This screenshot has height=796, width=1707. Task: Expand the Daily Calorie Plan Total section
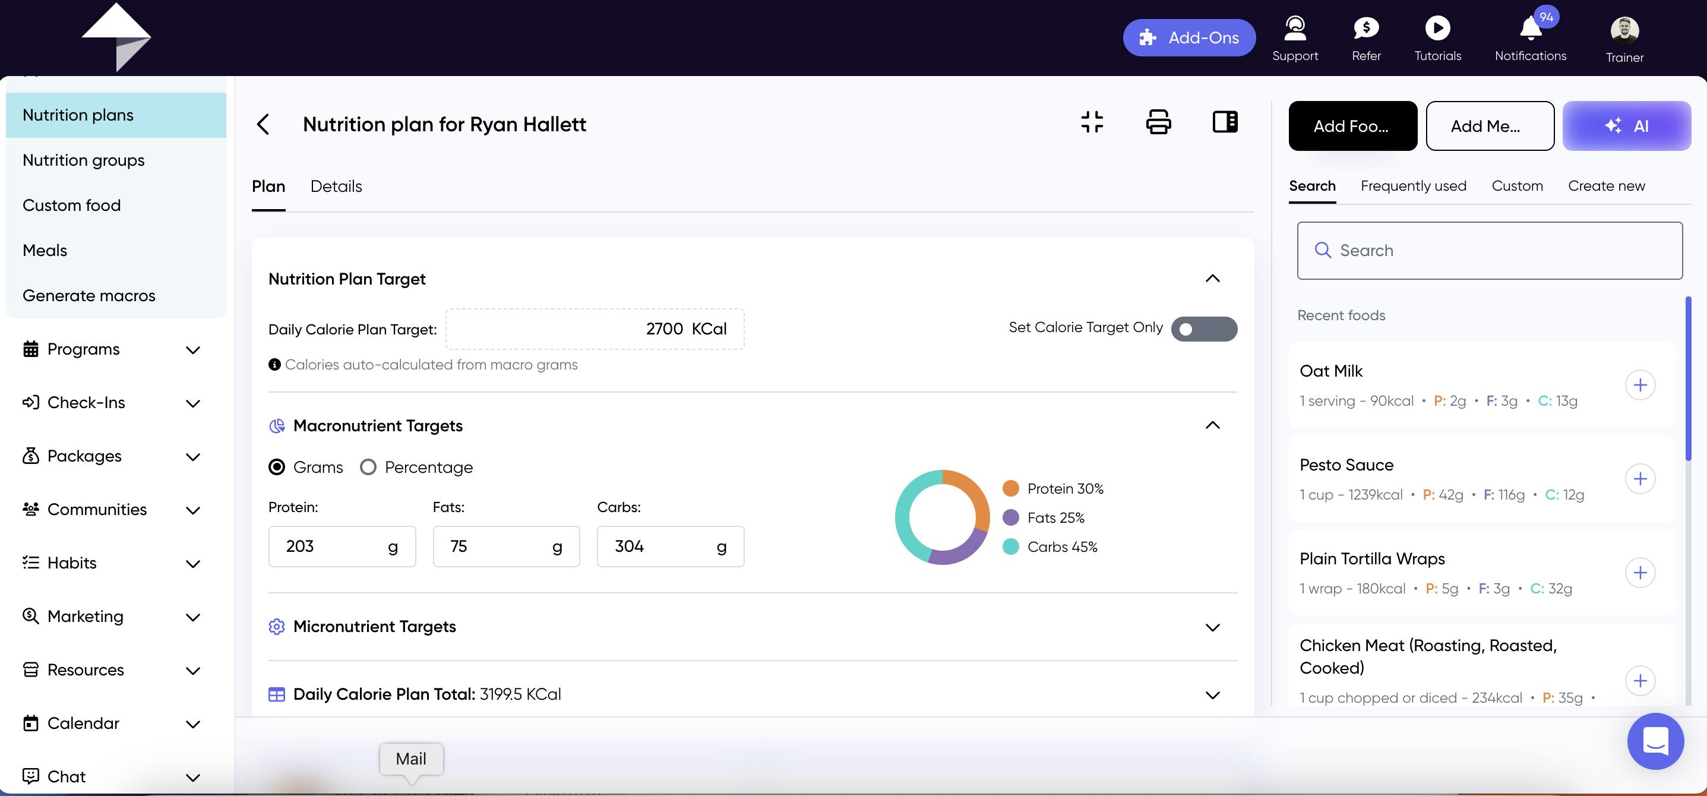(1212, 695)
